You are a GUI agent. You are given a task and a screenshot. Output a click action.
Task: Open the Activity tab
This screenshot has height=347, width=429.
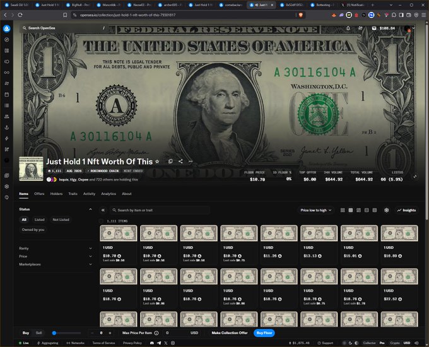pyautogui.click(x=89, y=194)
